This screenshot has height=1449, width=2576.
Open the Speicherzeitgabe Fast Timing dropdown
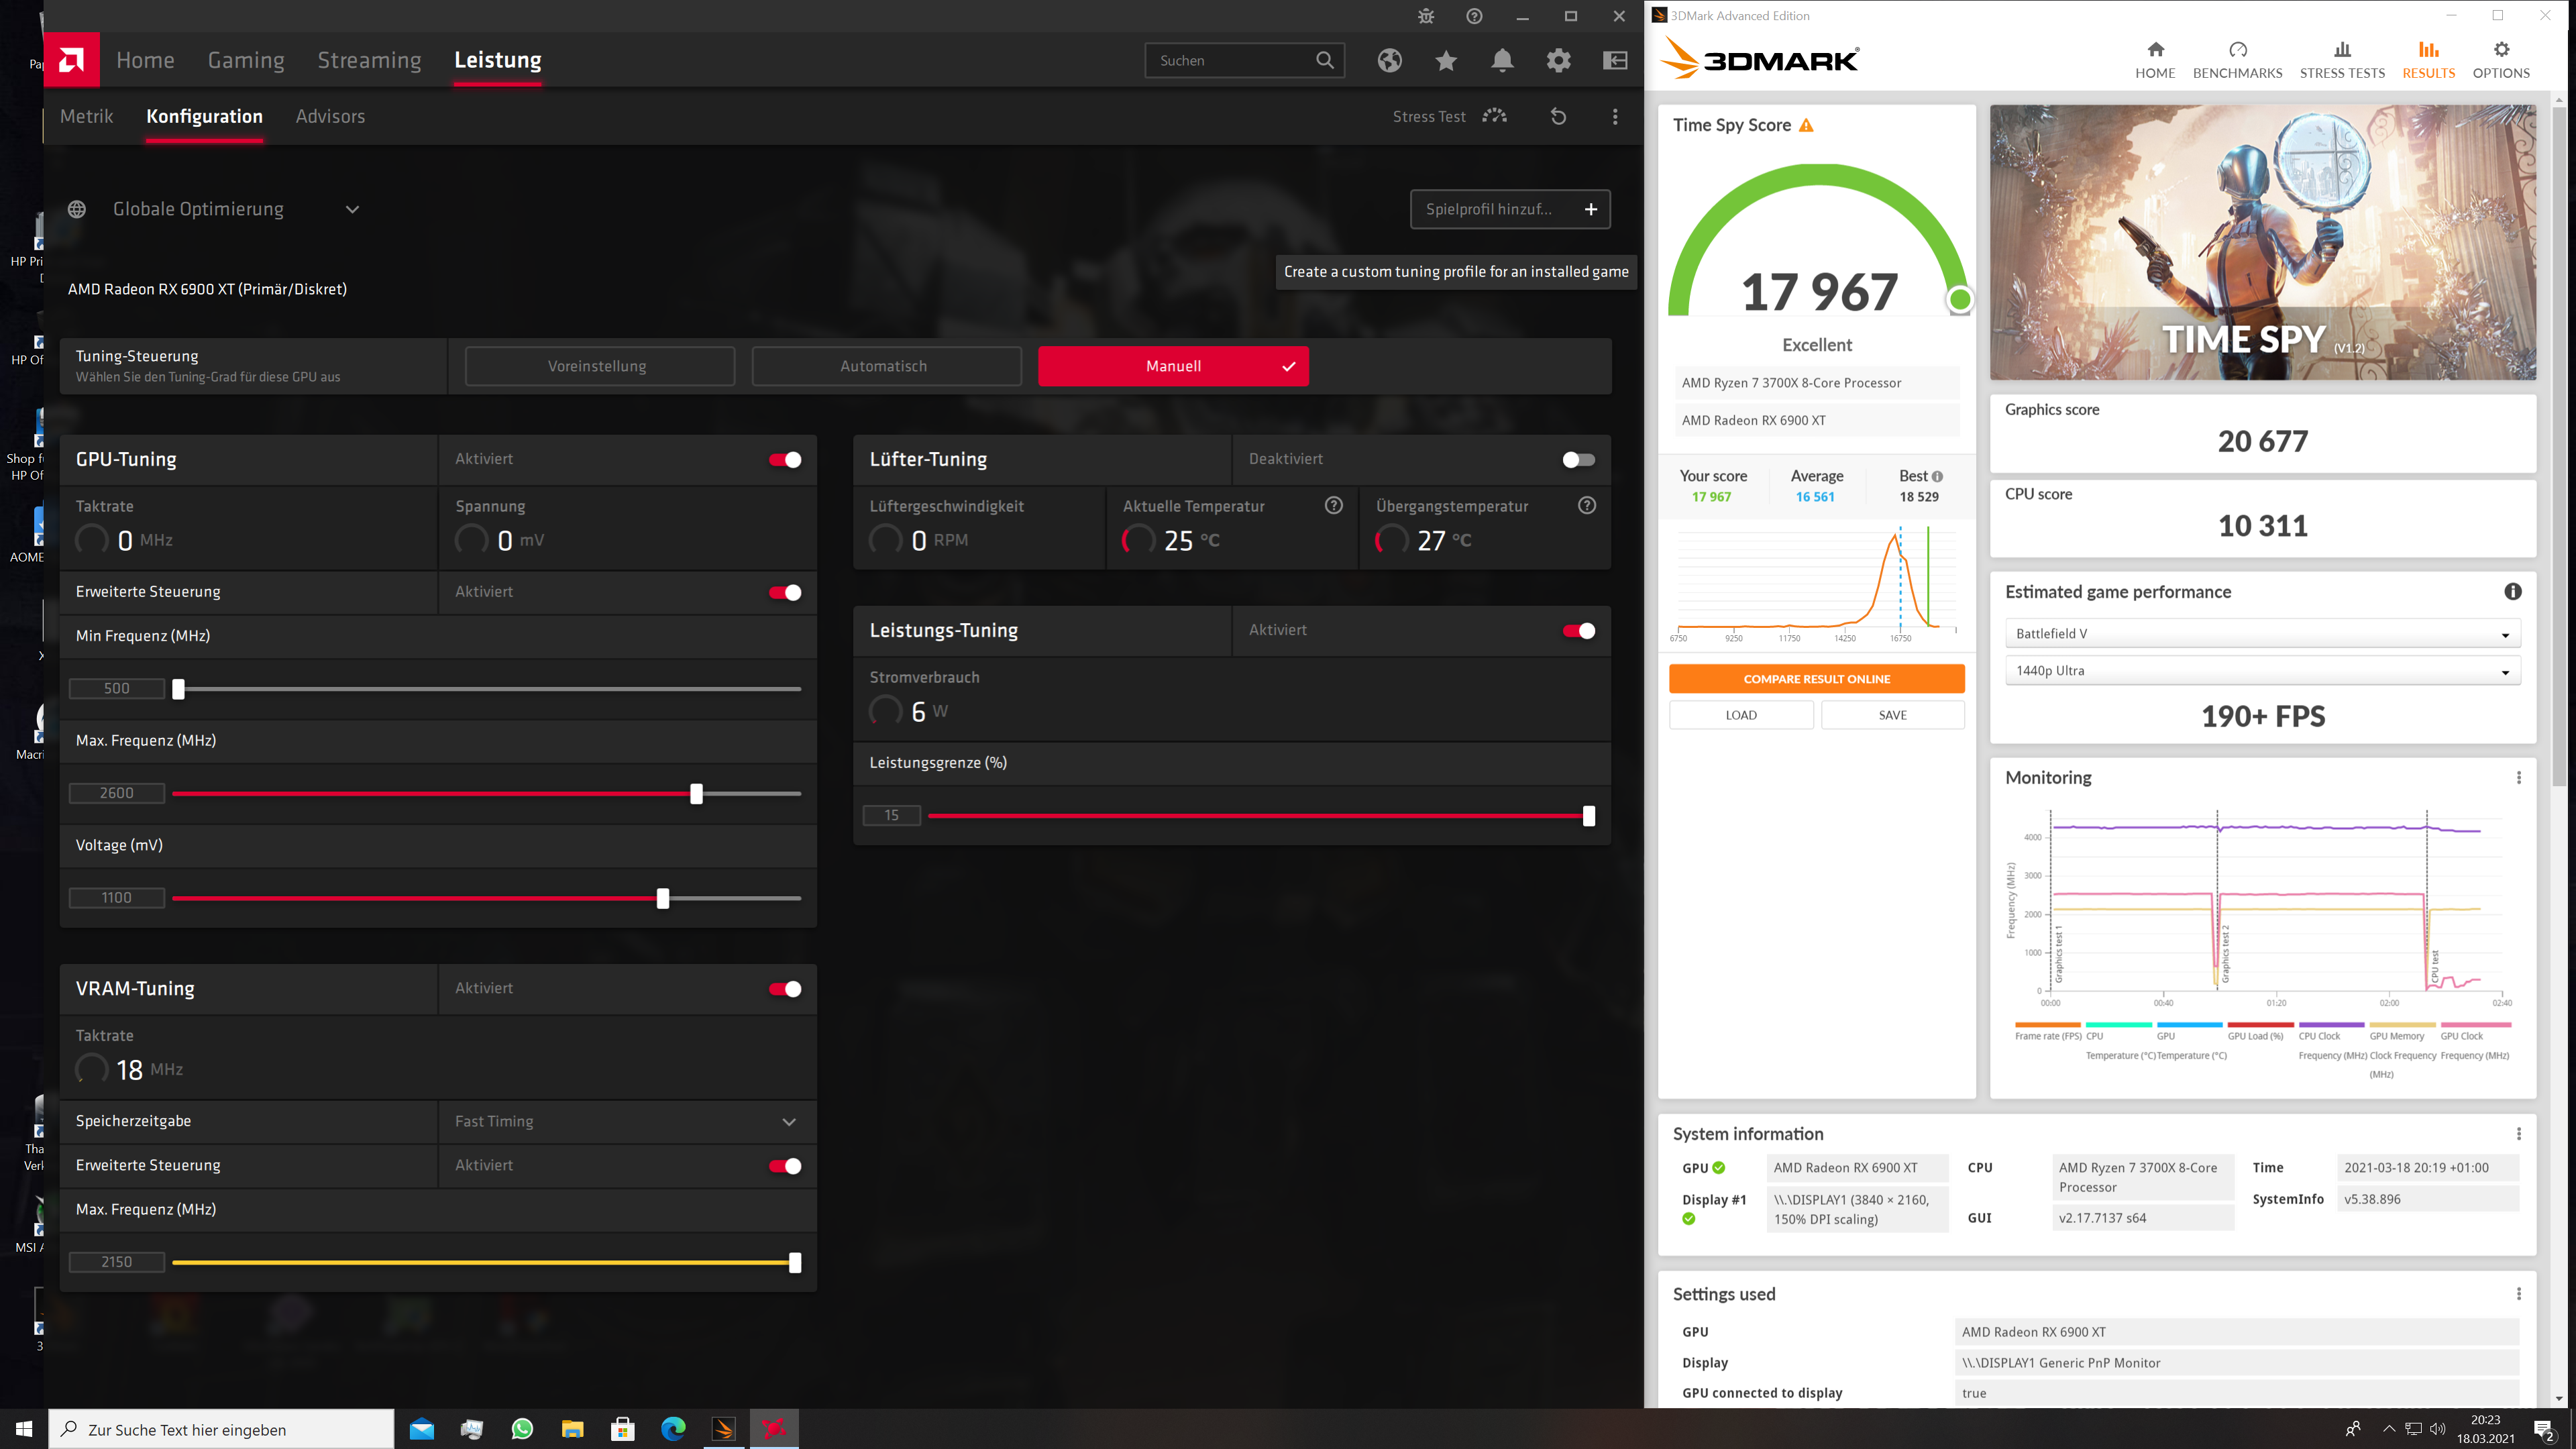(789, 1122)
